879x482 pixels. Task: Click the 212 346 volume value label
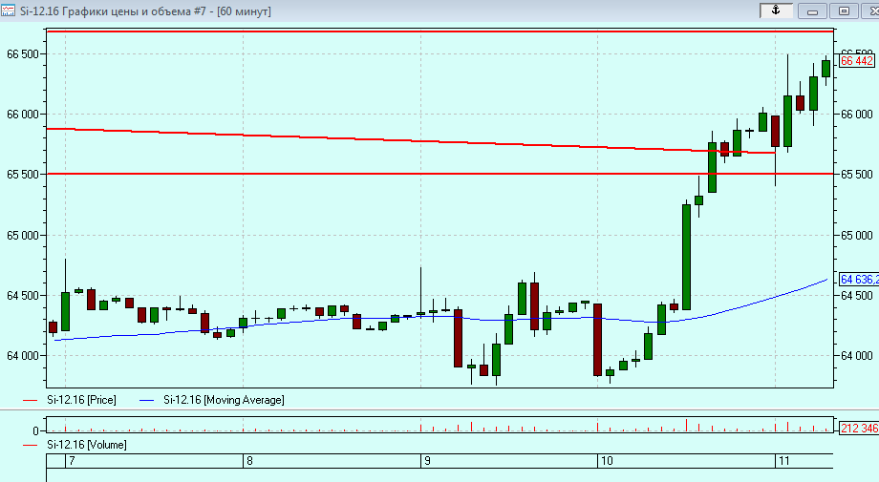tap(859, 429)
